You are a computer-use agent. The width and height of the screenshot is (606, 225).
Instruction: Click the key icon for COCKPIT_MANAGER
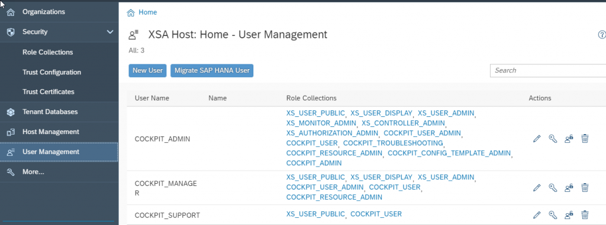[553, 188]
